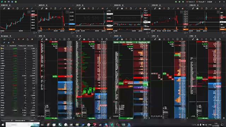Click alert bell icon in Котировки toolbar
226x127 pixels.
pos(32,39)
